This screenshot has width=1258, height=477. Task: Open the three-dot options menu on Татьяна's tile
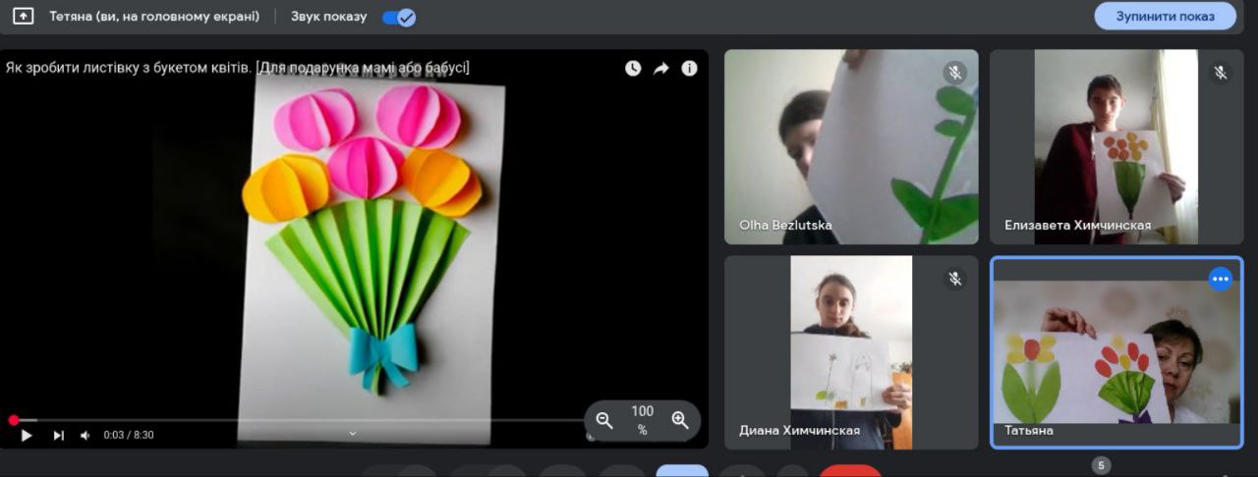(1220, 279)
